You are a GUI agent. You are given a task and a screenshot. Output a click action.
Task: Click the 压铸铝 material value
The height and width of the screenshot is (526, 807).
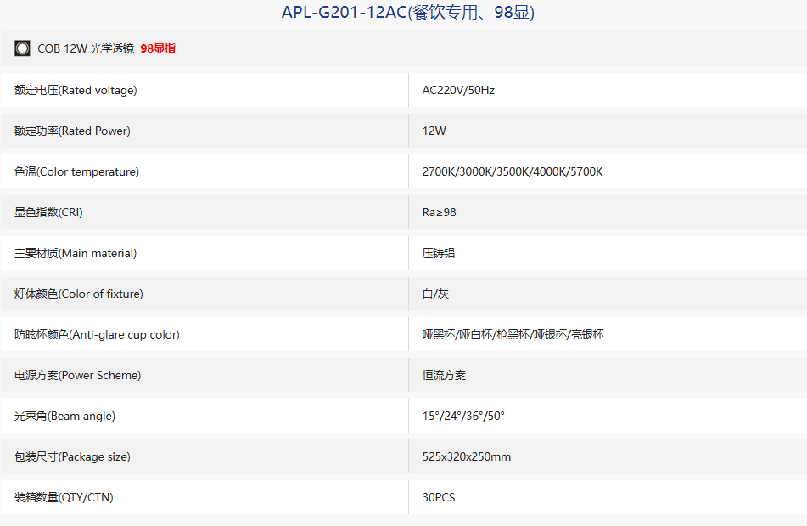pyautogui.click(x=439, y=253)
